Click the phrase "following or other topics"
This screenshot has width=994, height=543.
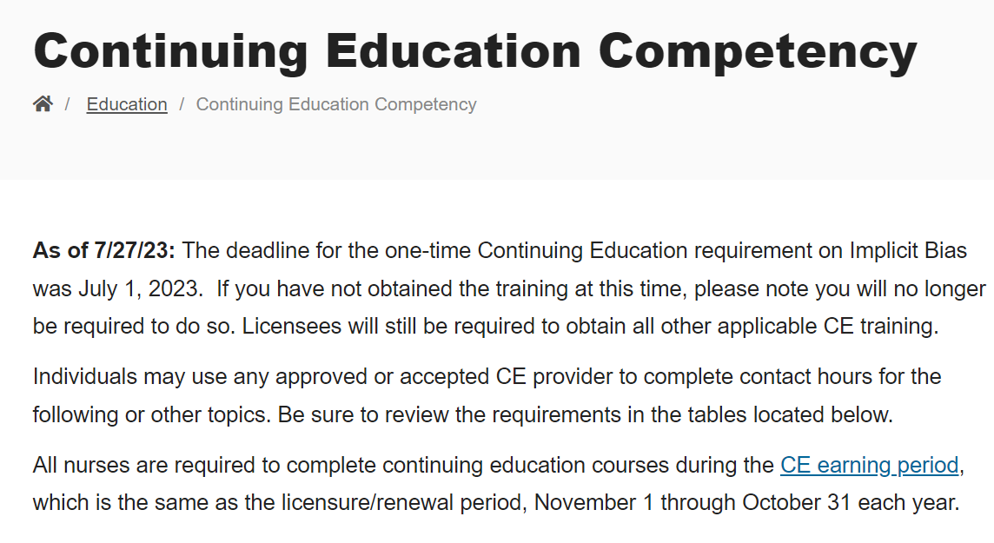point(150,414)
